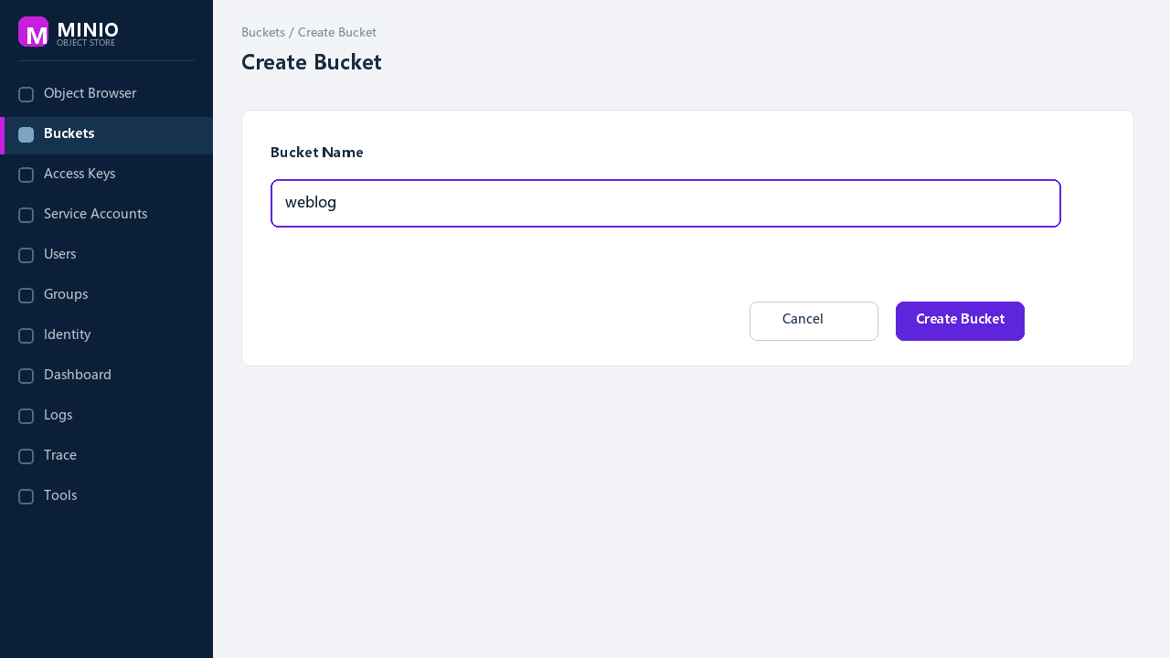Click the Identity sidebar icon
Screen dimensions: 1170x658
point(26,335)
